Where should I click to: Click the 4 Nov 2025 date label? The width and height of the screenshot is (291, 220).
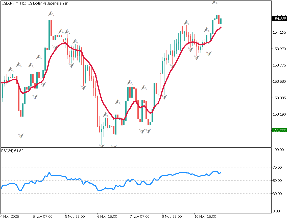point(10,217)
